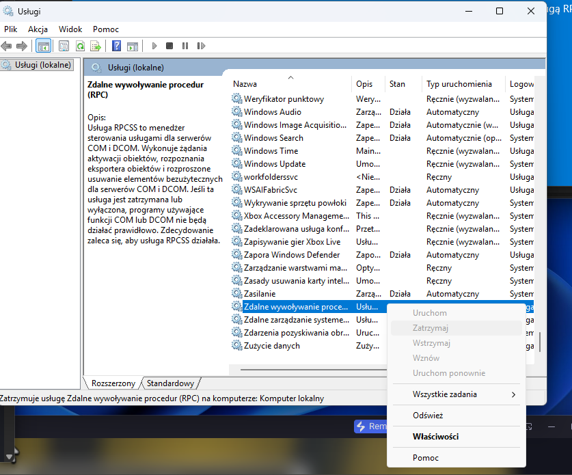Choose Właściwości in the context menu

pos(456,436)
